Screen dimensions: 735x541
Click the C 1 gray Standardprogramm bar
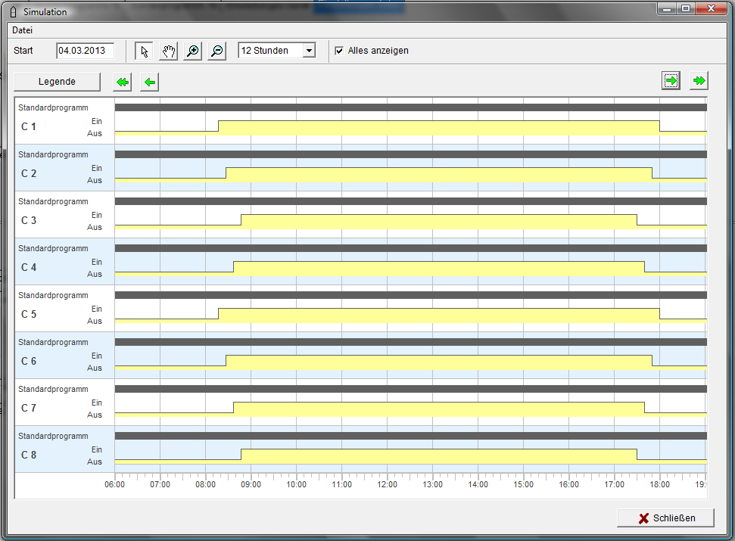pos(410,107)
